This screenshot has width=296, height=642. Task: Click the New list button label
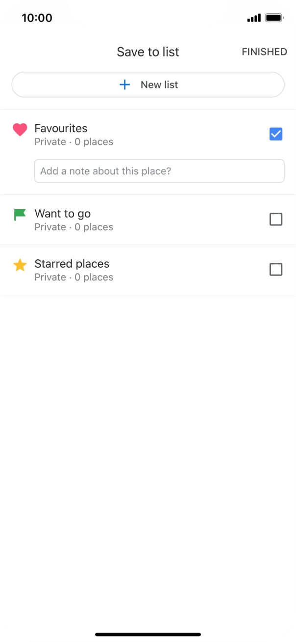pos(159,85)
